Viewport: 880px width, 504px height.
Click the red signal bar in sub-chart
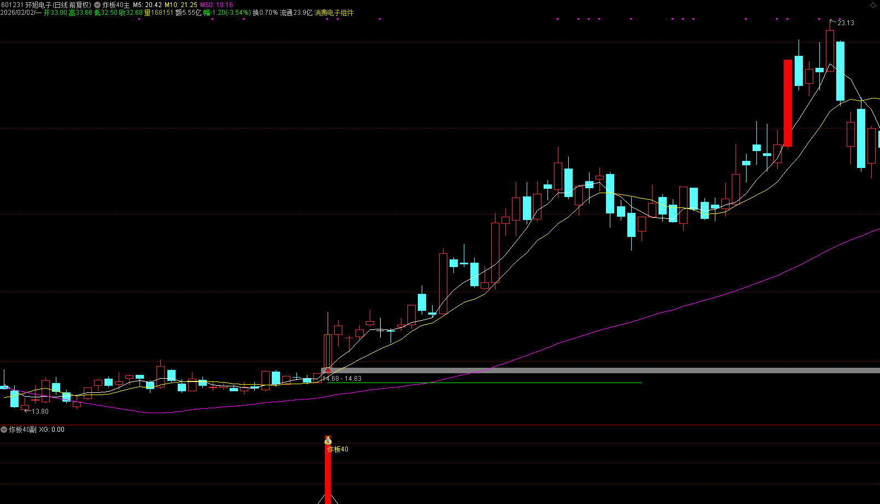coord(328,476)
